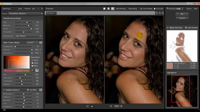This screenshot has width=200, height=112.
Task: Toggle the Skin Tones Mask On button
Action: 41,42
